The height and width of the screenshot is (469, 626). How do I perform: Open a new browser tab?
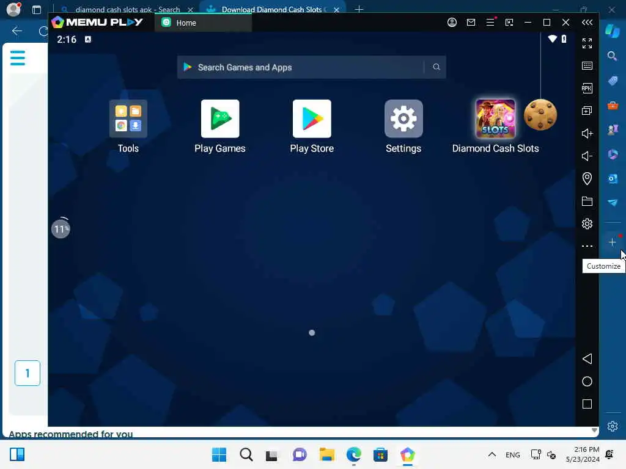359,9
